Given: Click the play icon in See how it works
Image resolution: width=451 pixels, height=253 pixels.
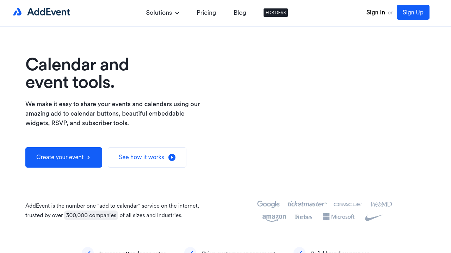Looking at the screenshot, I should [x=172, y=157].
